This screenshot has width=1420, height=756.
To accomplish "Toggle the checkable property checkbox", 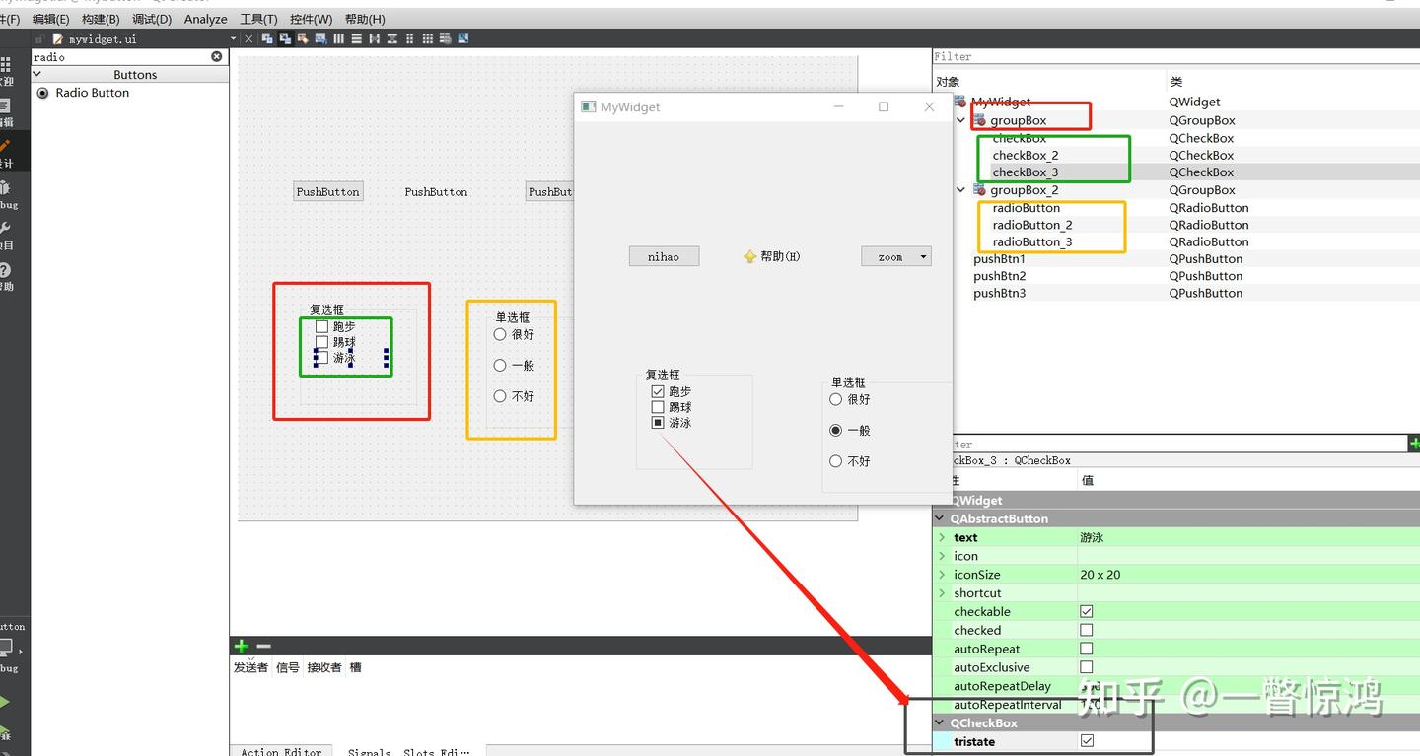I will 1087,611.
